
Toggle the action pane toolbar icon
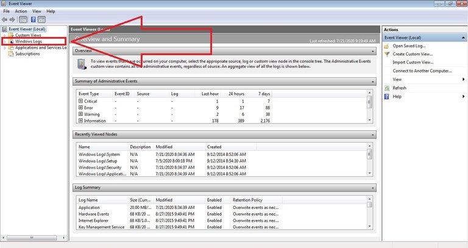pos(42,19)
